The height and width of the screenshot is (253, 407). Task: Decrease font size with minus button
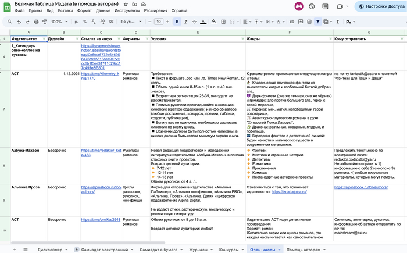[x=150, y=22]
